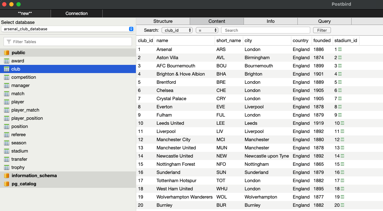Image resolution: width=383 pixels, height=211 pixels.
Task: Open foreign key link for stadium_id 2
Action: [x=340, y=58]
